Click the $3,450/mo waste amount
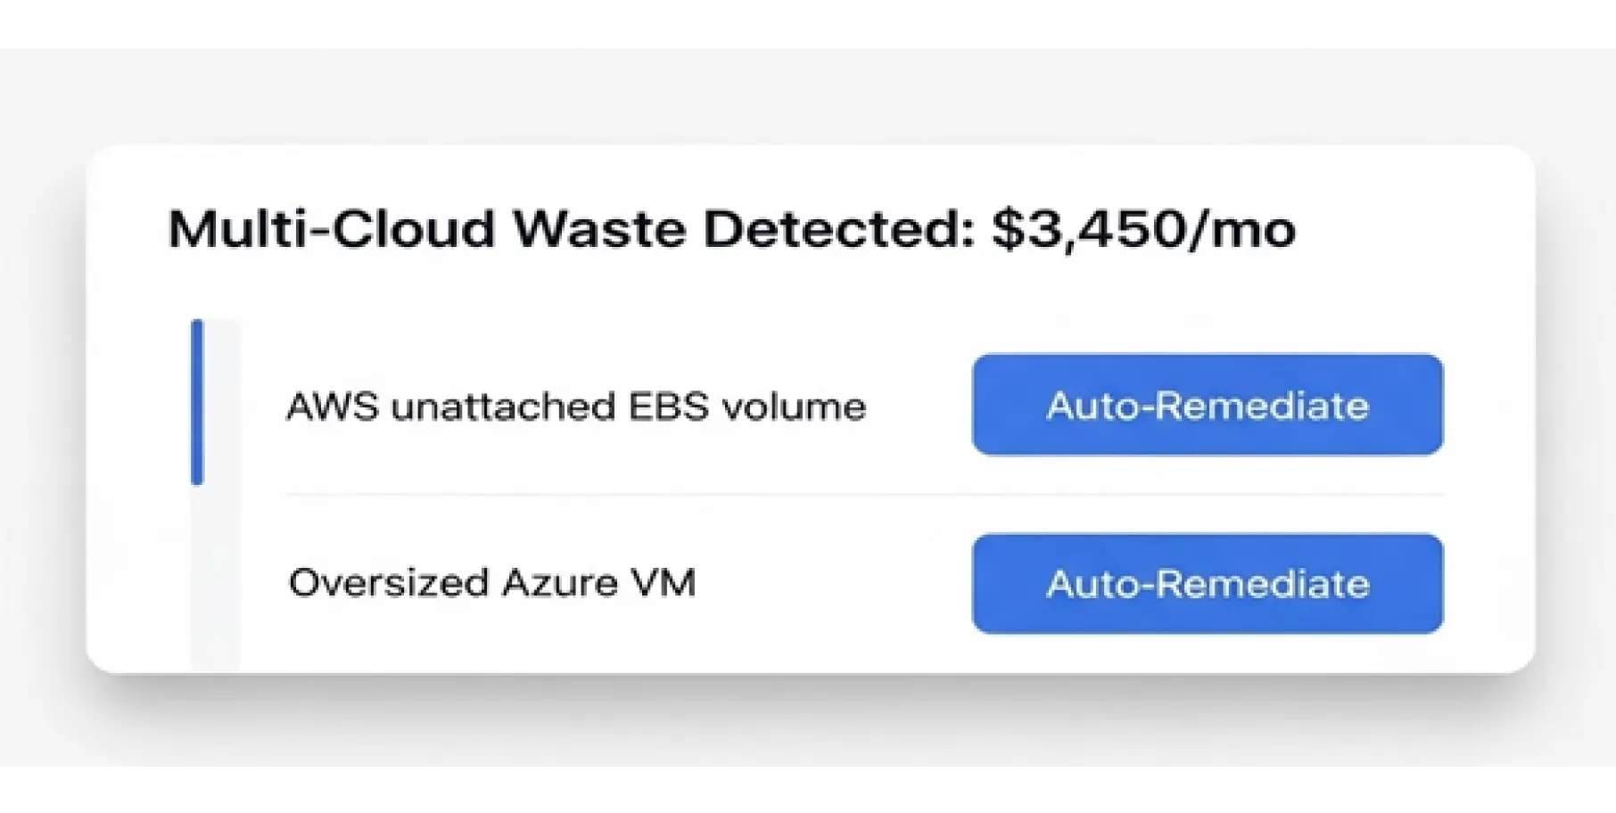Viewport: 1616px width, 813px height. click(1143, 228)
